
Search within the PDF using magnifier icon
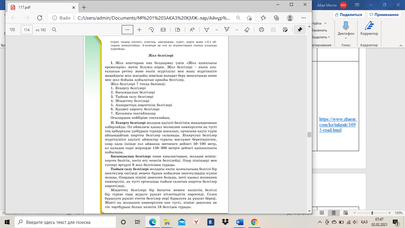point(54,30)
